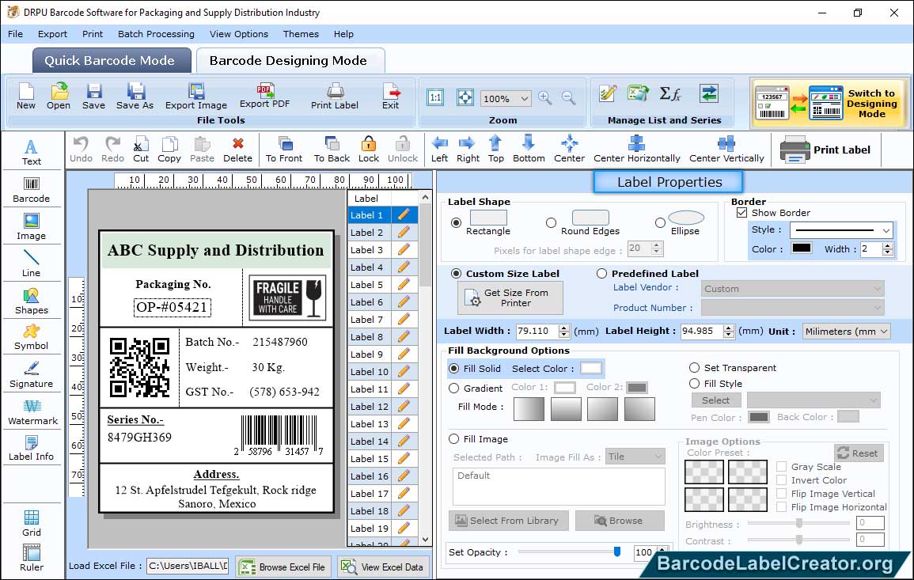Open the zoom percentage dropdown
The image size is (914, 580).
(524, 99)
